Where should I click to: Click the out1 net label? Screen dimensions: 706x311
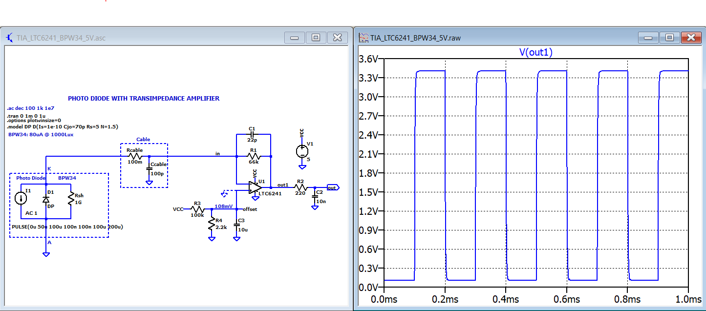pos(283,185)
